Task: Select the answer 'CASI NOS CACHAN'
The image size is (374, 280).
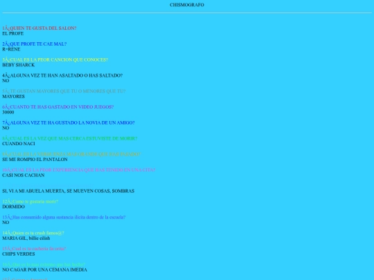Action: [x=24, y=175]
